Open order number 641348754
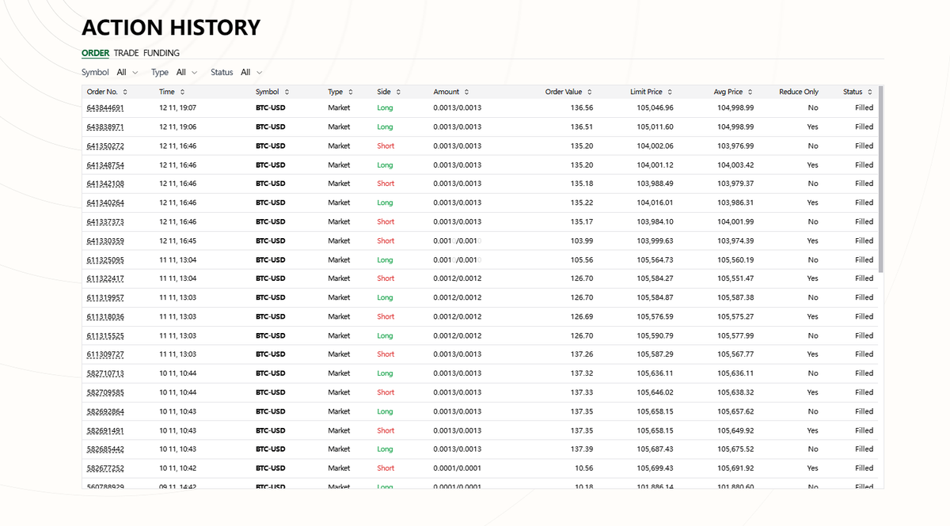This screenshot has height=526, width=950. [x=105, y=165]
